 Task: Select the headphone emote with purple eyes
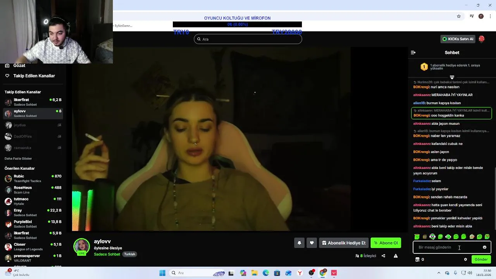432,236
